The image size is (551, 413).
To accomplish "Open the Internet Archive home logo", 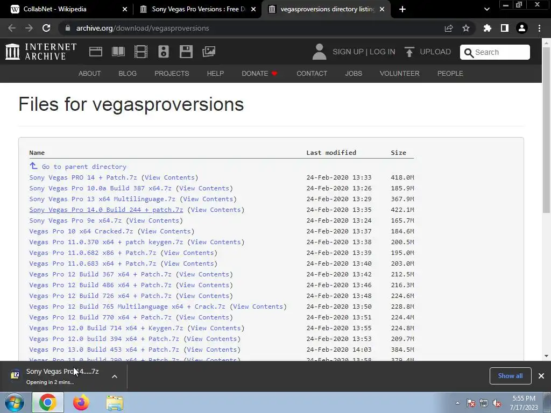I will point(41,52).
